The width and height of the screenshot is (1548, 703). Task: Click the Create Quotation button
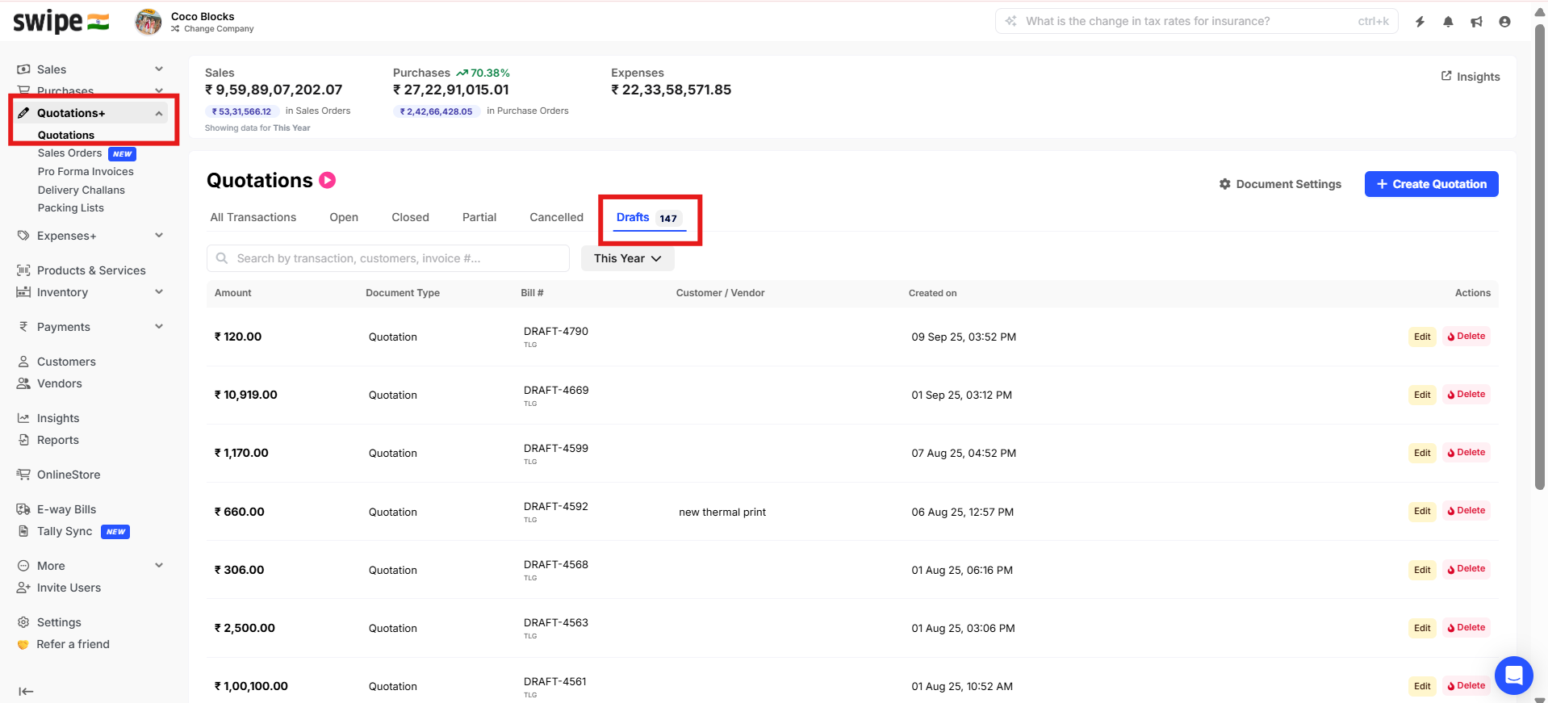tap(1431, 184)
